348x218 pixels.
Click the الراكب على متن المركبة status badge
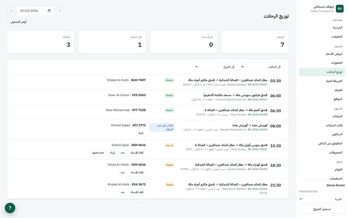[x=162, y=128]
